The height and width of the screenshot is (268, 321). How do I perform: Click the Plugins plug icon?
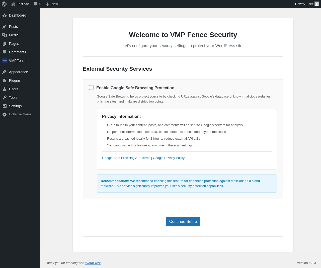coord(5,80)
